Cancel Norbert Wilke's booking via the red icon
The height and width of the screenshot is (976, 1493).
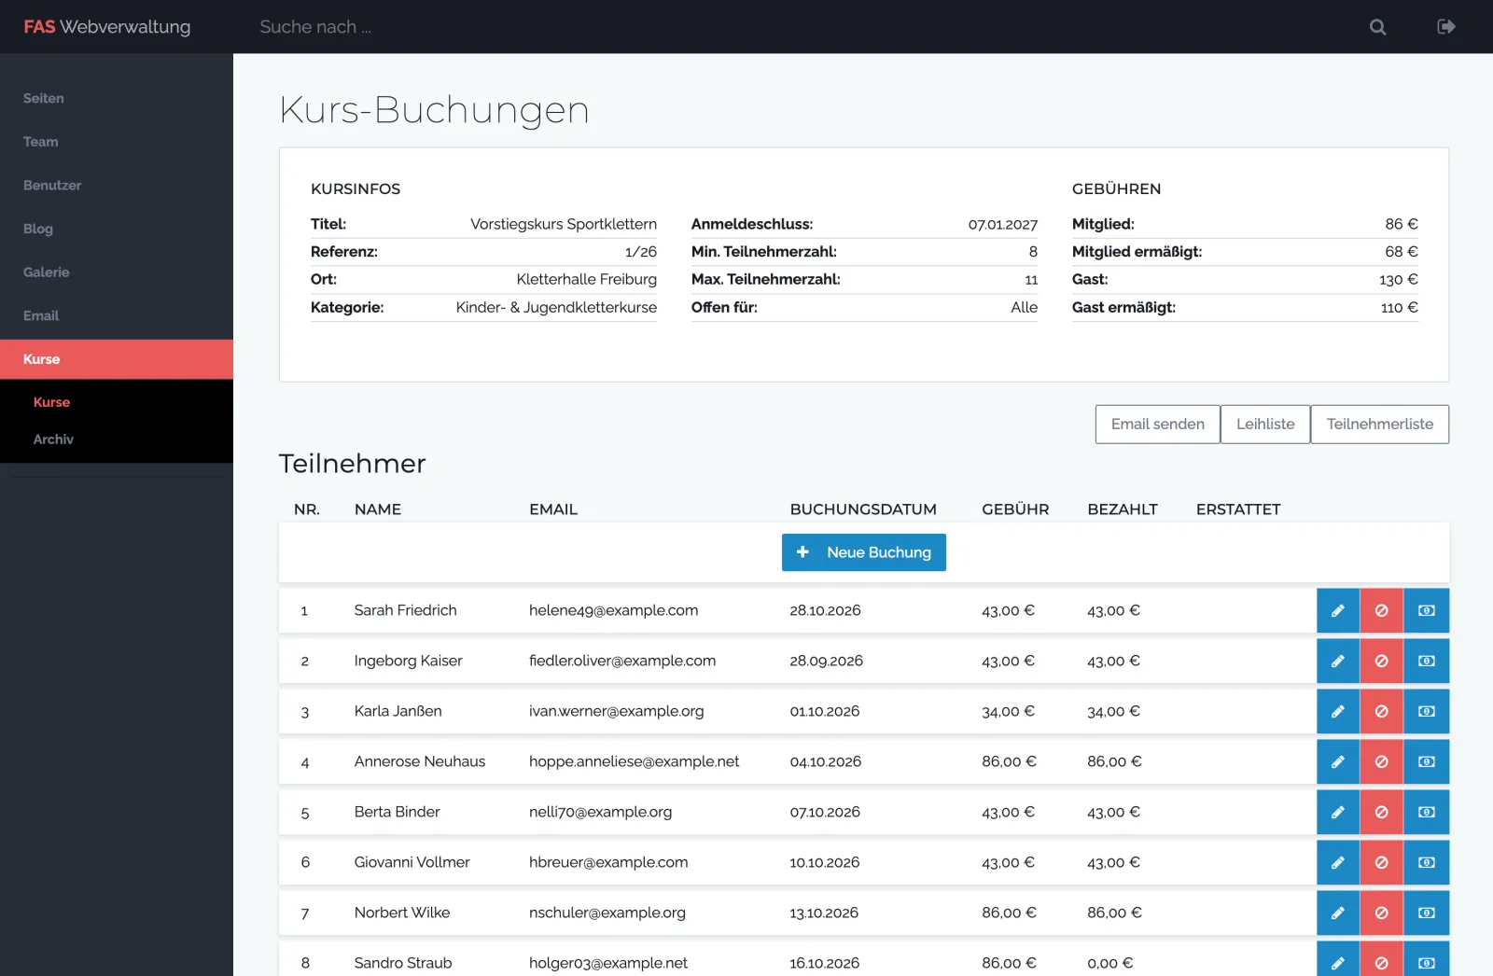pyautogui.click(x=1382, y=913)
